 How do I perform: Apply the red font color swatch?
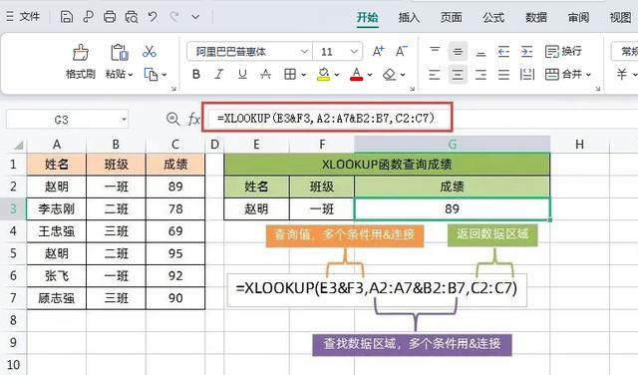point(357,74)
